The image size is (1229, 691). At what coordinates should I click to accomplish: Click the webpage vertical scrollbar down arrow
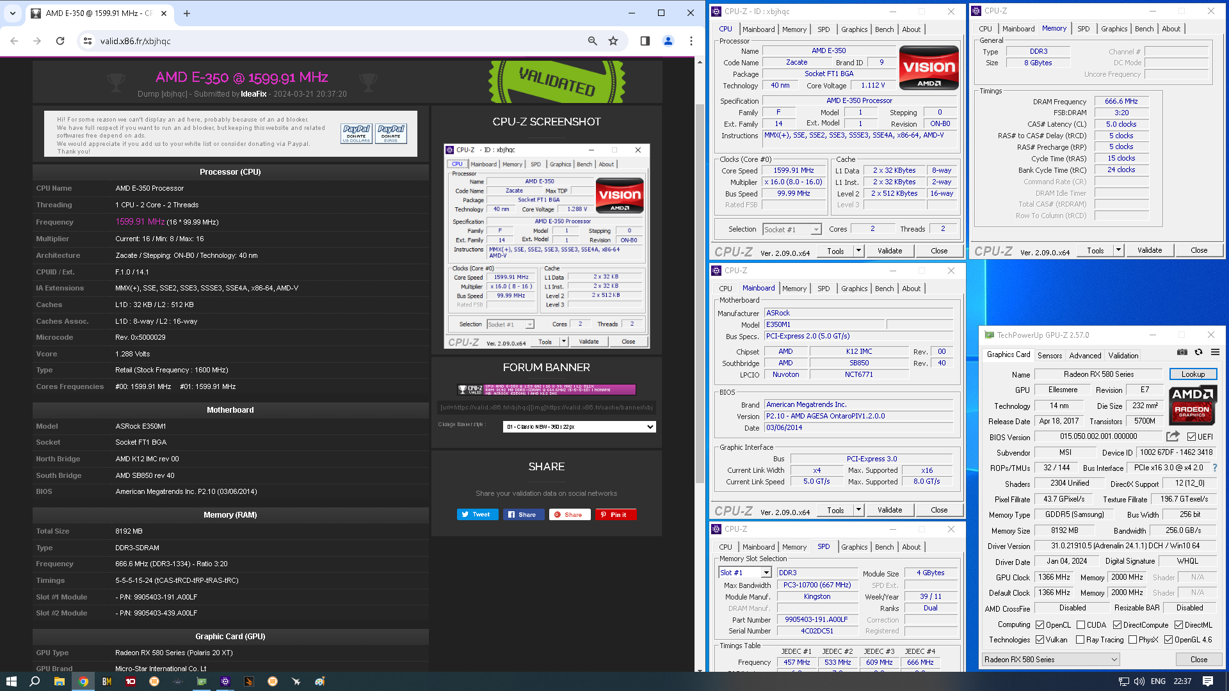pyautogui.click(x=700, y=669)
